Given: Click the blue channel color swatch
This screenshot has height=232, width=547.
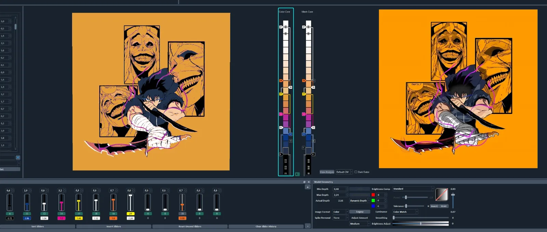Looking at the screenshot, I should coord(373,206).
